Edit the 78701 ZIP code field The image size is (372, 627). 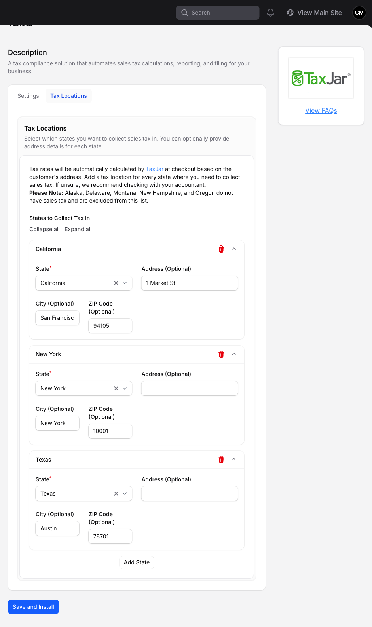pos(110,536)
